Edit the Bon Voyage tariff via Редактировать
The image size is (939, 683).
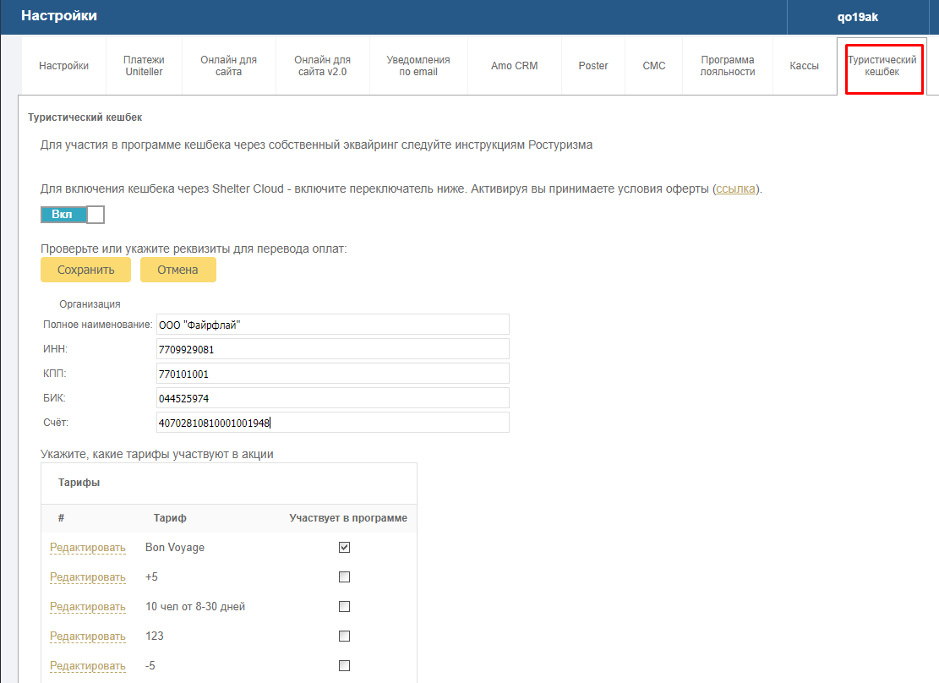[87, 547]
